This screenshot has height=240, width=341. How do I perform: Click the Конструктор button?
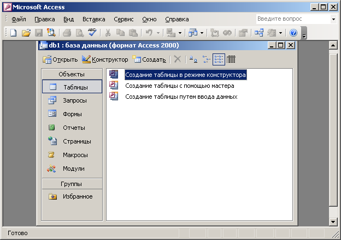tap(105, 59)
